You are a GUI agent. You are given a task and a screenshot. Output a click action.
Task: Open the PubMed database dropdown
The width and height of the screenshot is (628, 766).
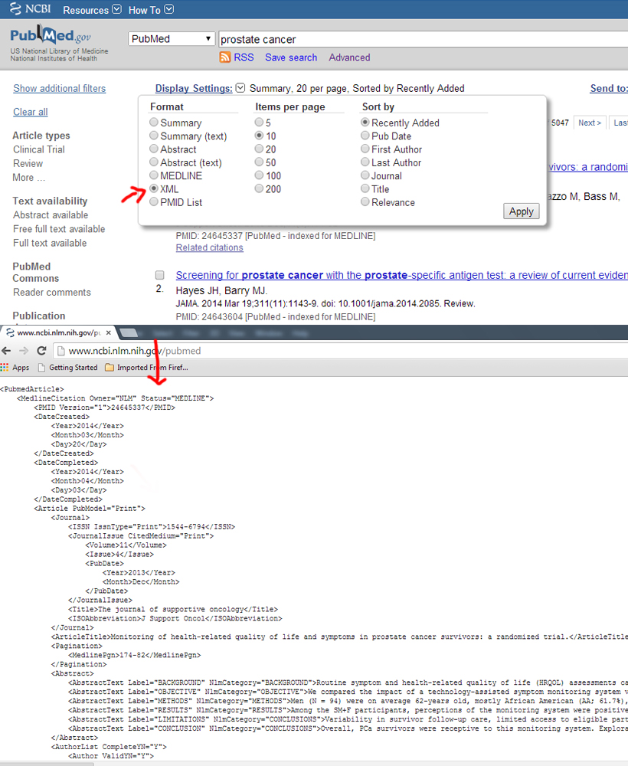(172, 38)
